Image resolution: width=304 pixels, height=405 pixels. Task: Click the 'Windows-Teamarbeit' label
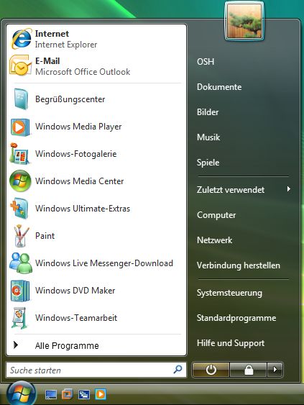point(76,318)
